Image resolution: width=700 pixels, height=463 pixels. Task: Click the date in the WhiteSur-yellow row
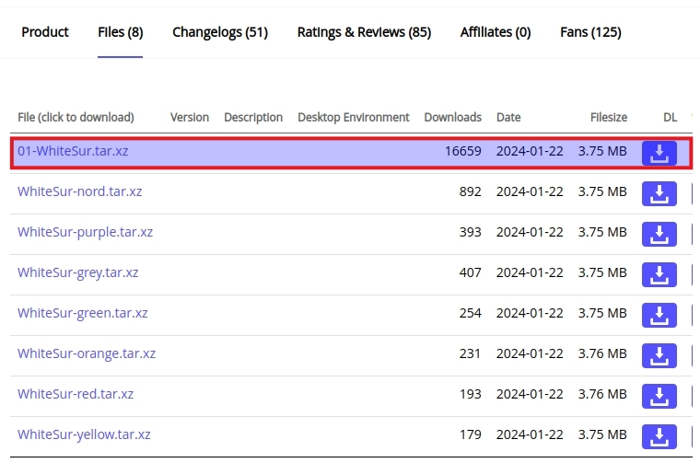coord(530,434)
